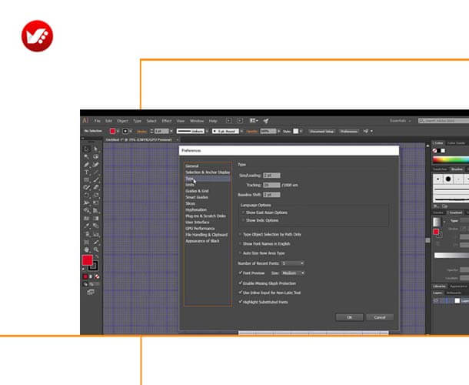Select the Line Segment tool
The height and width of the screenshot is (385, 469).
[x=95, y=172]
